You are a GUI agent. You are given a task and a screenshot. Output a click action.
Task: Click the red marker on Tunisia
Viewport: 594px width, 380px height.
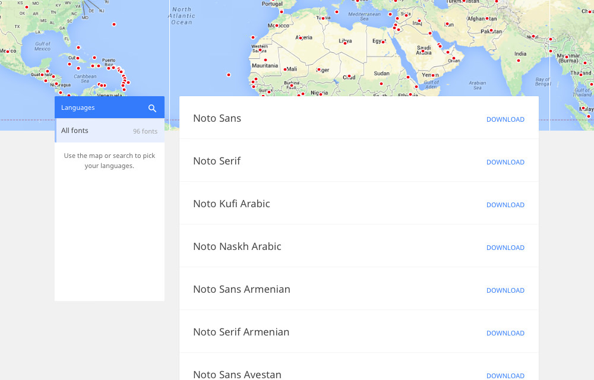click(323, 18)
